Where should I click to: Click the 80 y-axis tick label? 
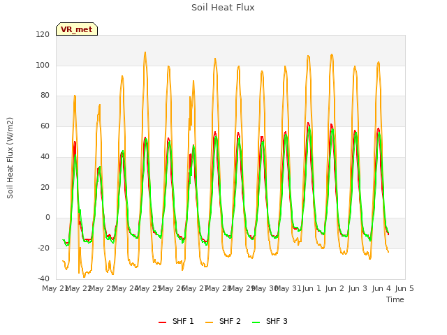coord(45,96)
